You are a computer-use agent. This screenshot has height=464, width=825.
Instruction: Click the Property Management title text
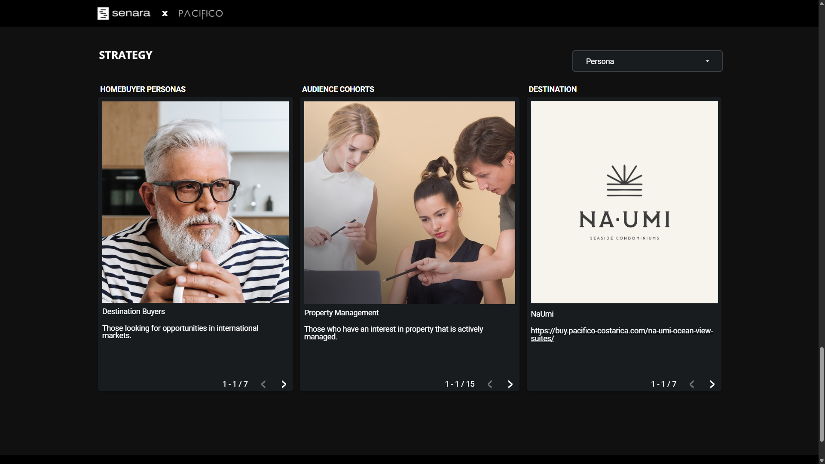coord(341,313)
